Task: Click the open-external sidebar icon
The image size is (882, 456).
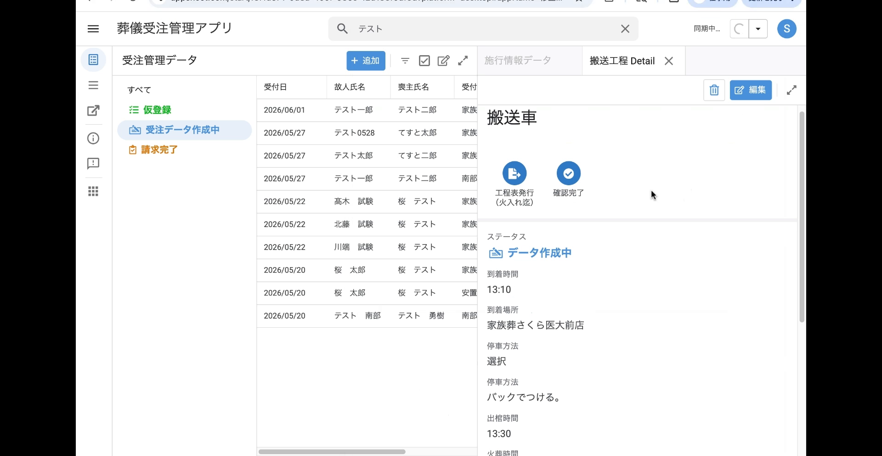Action: point(93,110)
